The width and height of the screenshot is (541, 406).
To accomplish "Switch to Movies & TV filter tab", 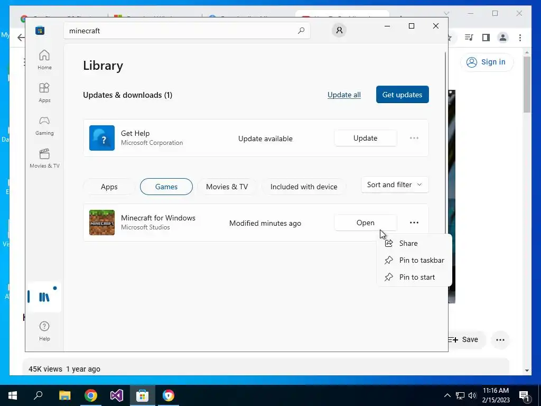I will click(227, 187).
